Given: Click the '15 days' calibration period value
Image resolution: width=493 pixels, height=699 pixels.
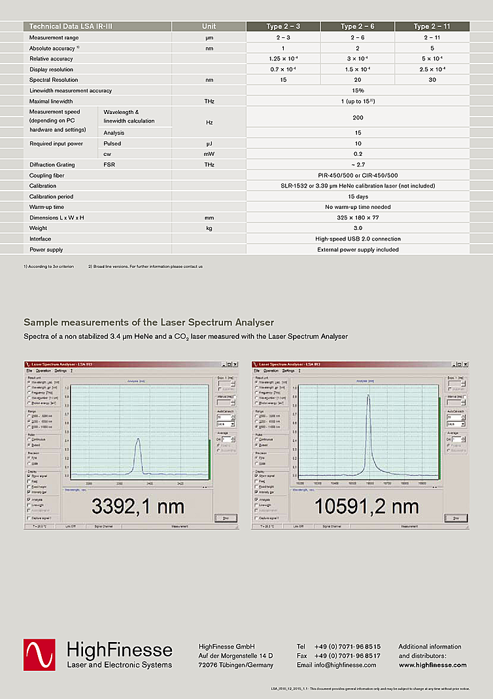Looking at the screenshot, I should (358, 197).
